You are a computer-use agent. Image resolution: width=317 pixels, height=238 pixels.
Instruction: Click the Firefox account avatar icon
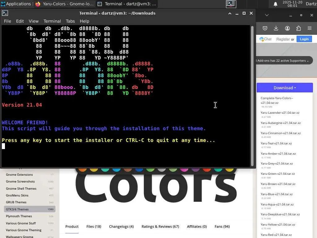point(287,28)
